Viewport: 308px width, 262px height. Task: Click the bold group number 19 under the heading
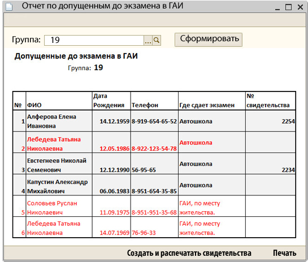click(98, 68)
